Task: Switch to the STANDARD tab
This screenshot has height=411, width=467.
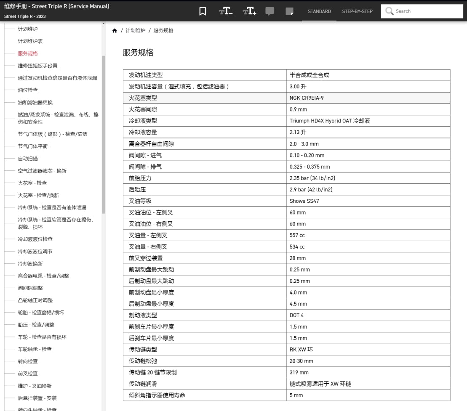Action: coord(319,11)
